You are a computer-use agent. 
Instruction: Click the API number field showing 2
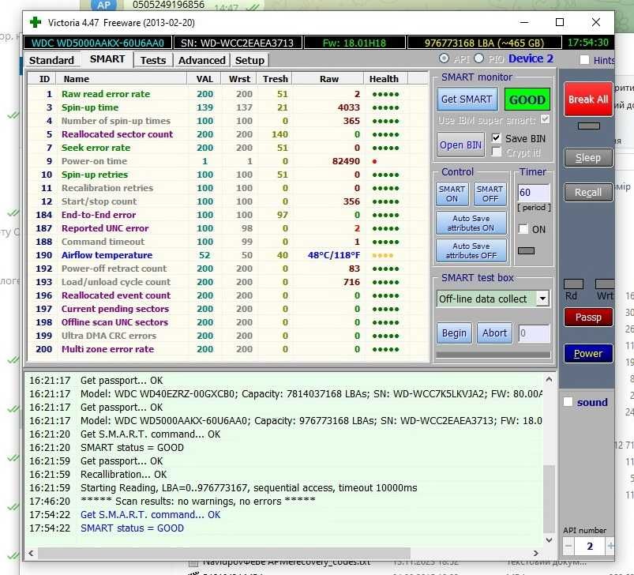click(x=590, y=547)
